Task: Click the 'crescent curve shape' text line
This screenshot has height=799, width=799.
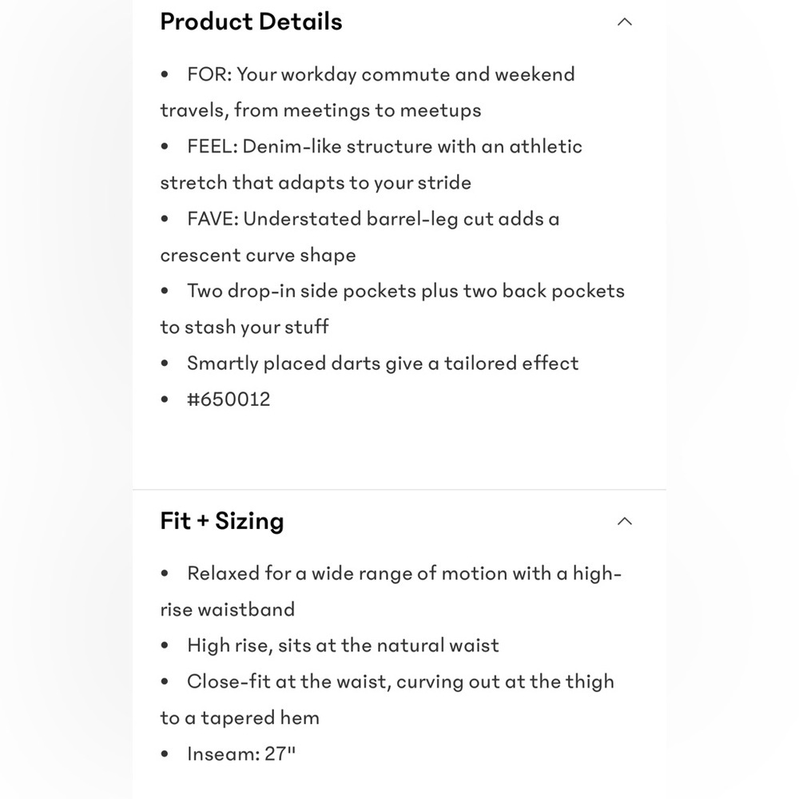Action: pyautogui.click(x=258, y=256)
